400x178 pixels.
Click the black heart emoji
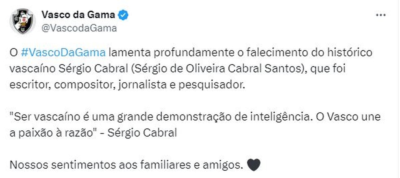tap(253, 165)
